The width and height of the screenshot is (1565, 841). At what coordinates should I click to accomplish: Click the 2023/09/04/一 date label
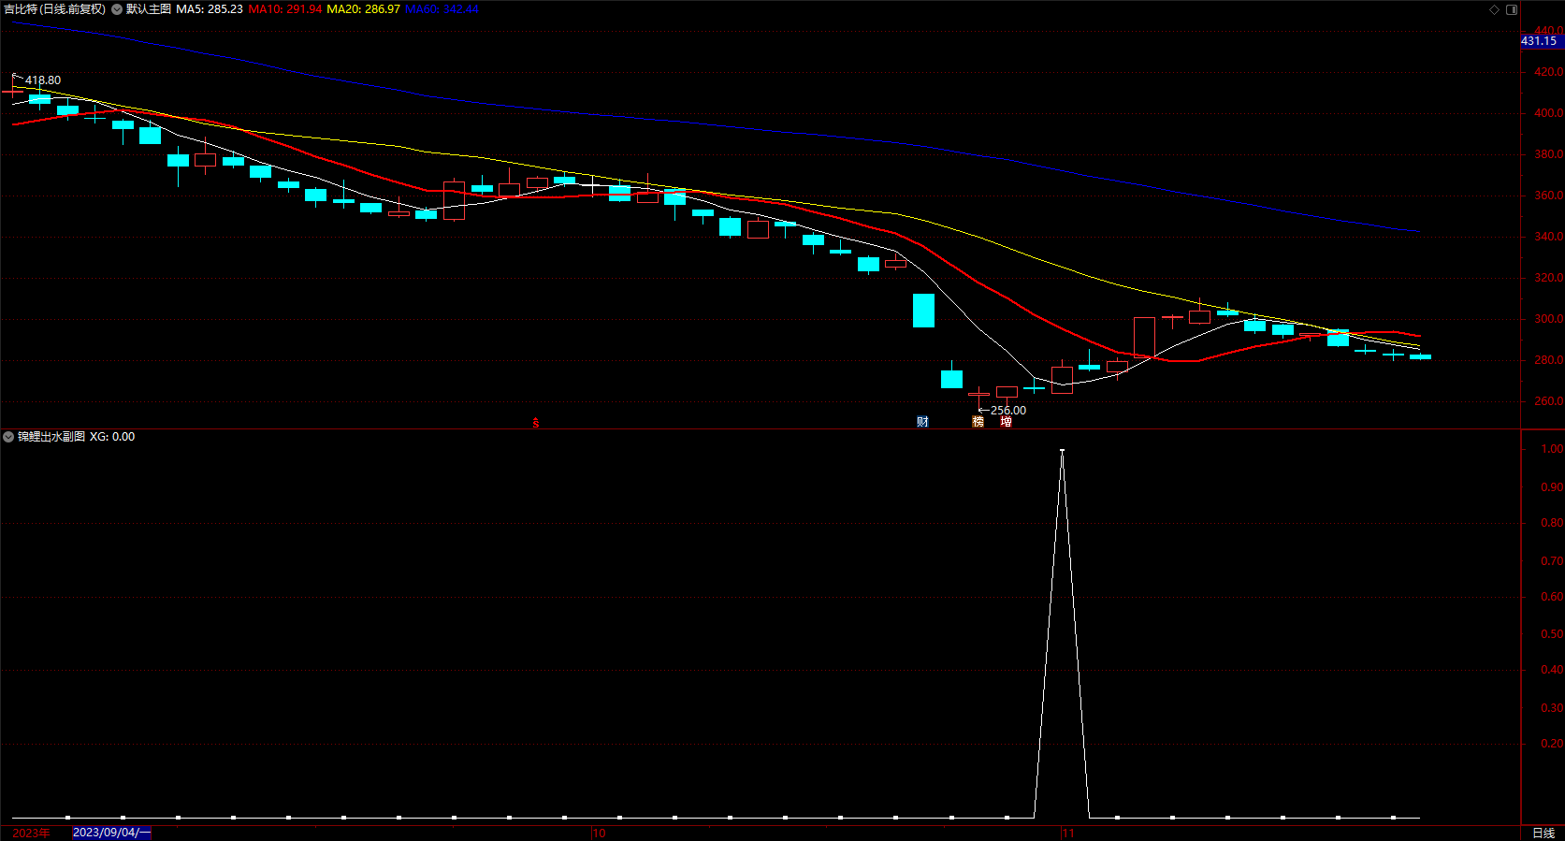[x=111, y=833]
